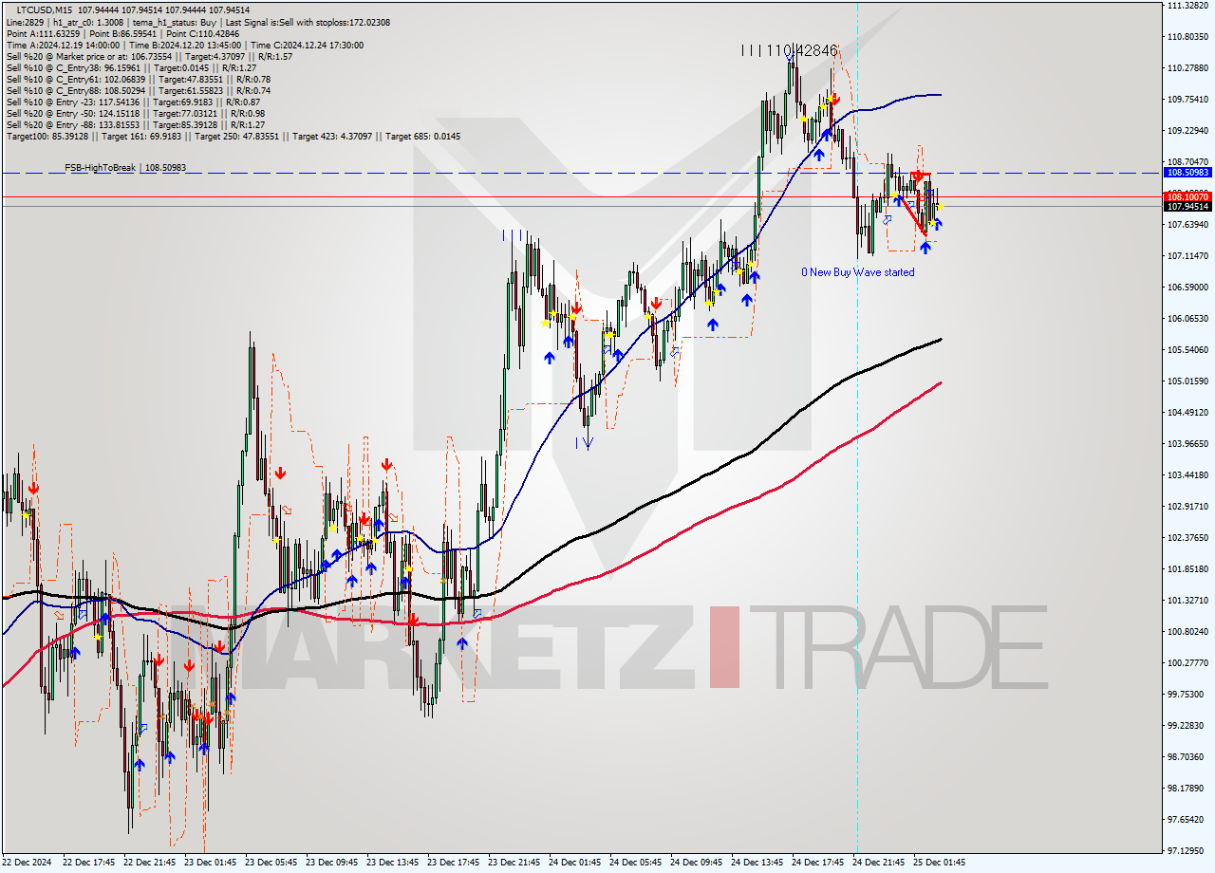Click '0 New Buy Wave started' annotation
Image resolution: width=1215 pixels, height=873 pixels.
tap(858, 272)
